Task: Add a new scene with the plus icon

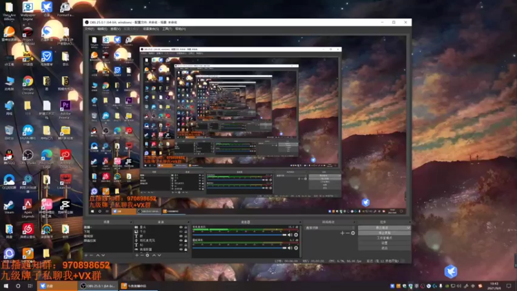Action: (x=86, y=255)
